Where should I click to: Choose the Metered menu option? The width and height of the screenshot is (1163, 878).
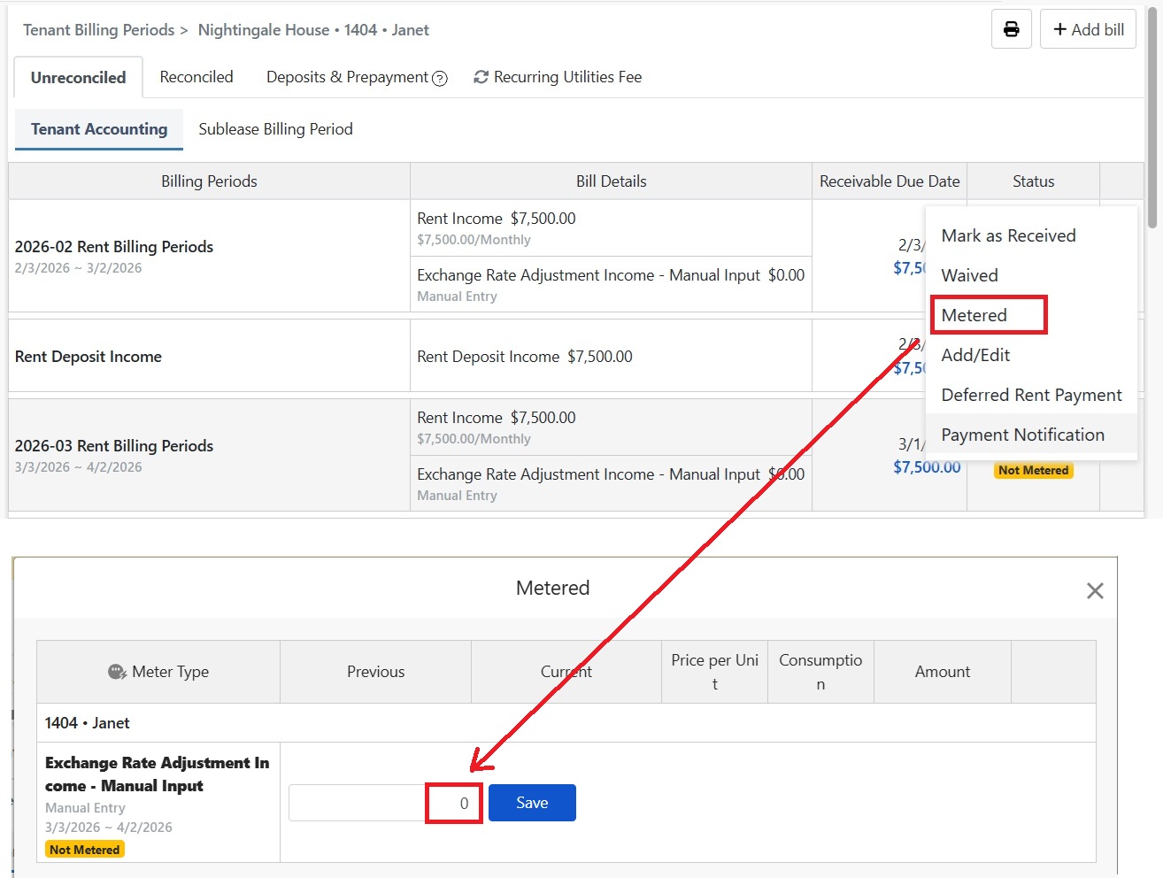(974, 315)
